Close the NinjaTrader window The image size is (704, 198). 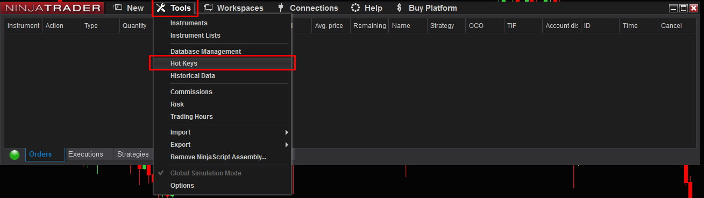[x=693, y=8]
